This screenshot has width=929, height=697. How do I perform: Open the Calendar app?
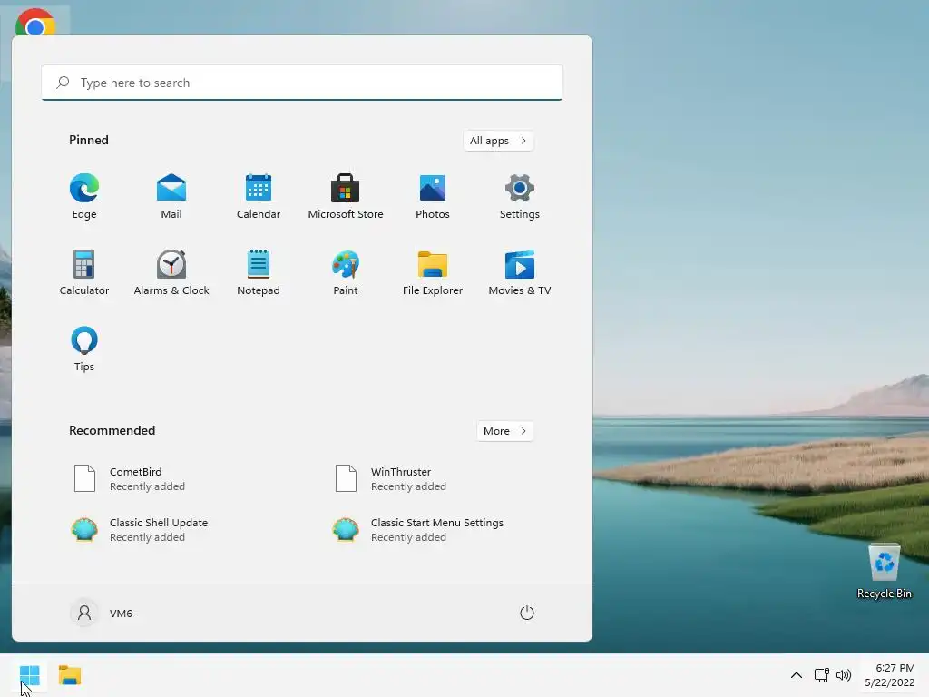click(259, 196)
